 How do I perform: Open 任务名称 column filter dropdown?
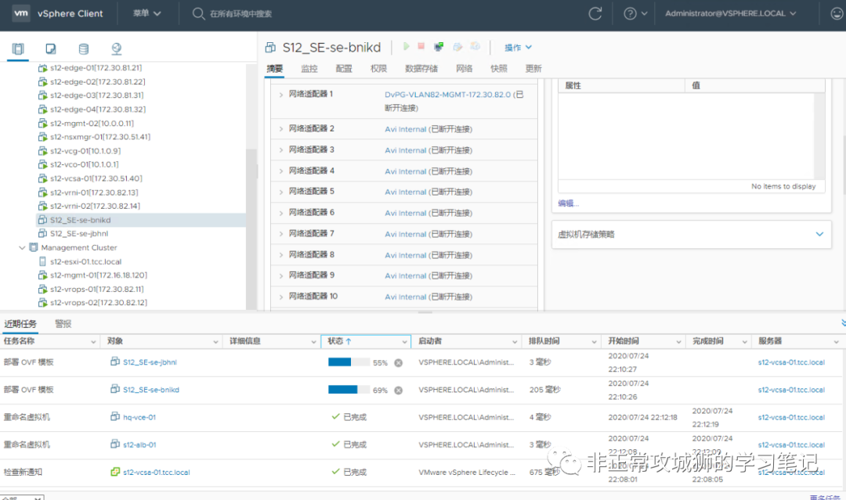click(x=93, y=342)
